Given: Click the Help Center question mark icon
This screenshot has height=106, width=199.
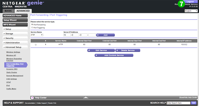Looking at the screenshot, I should (32, 98).
